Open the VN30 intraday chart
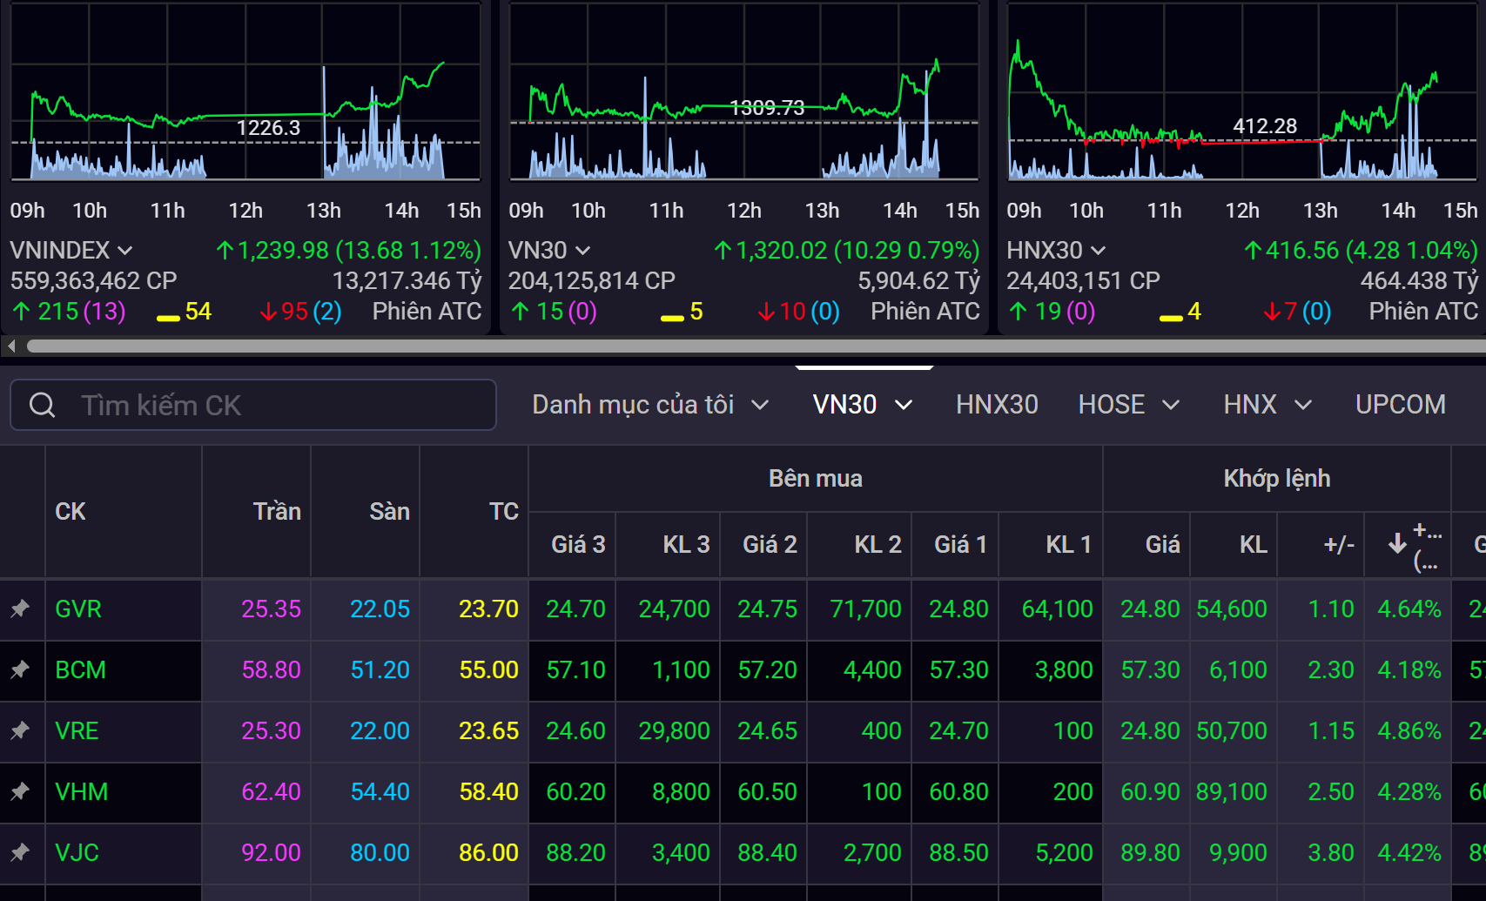The height and width of the screenshot is (901, 1486). pyautogui.click(x=744, y=91)
